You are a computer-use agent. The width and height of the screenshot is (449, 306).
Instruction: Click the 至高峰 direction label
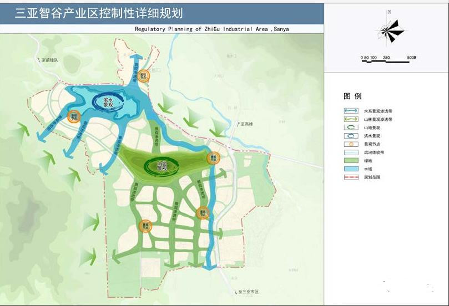coord(246,124)
